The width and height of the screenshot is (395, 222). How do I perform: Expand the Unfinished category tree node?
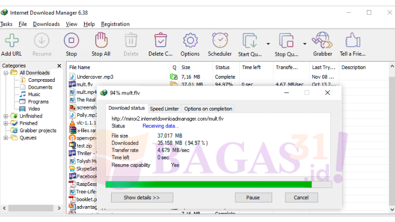click(x=6, y=116)
